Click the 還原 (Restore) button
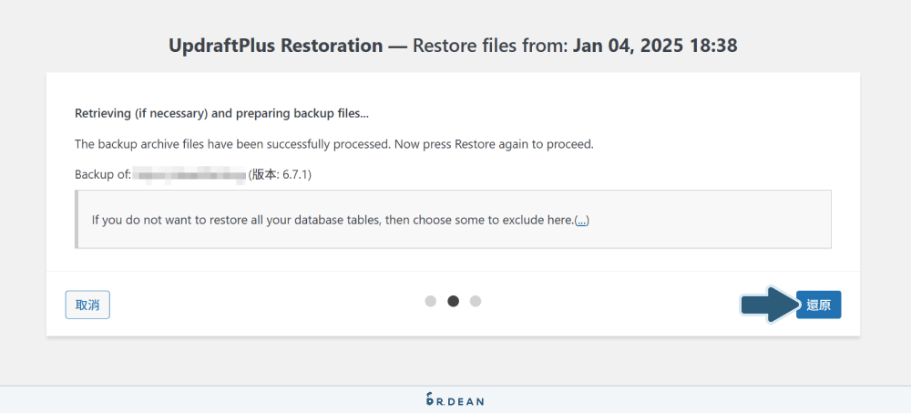The image size is (911, 414). [x=818, y=305]
